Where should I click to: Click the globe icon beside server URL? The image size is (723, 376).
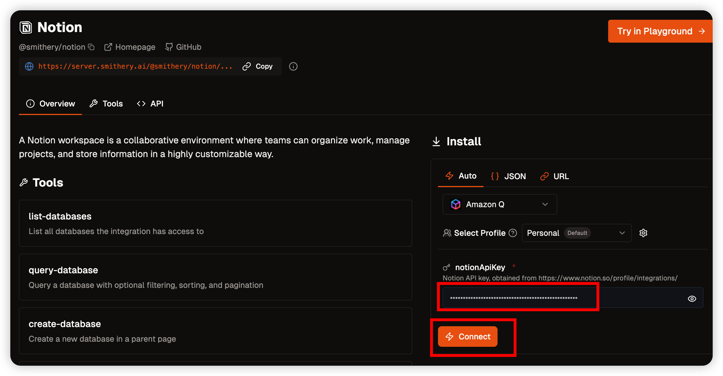29,66
